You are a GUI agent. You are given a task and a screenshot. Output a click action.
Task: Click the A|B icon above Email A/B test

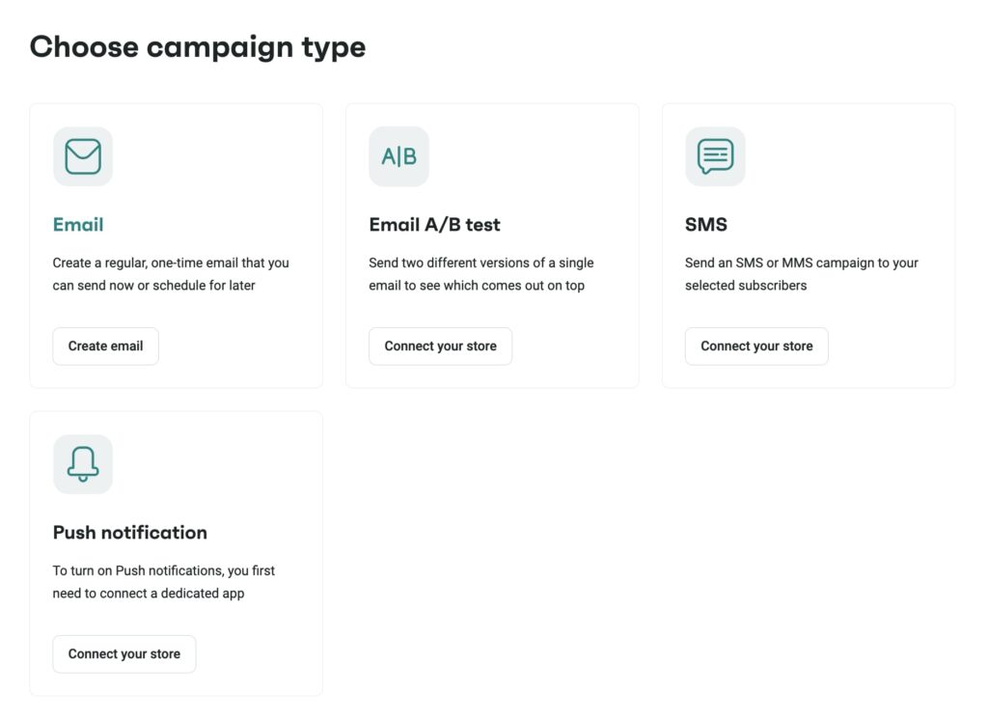[398, 155]
